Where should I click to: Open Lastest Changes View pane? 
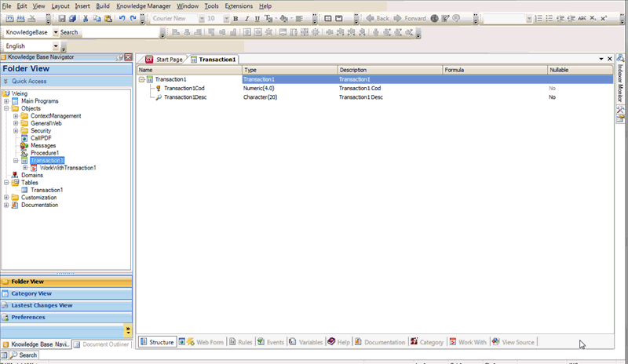click(x=66, y=305)
